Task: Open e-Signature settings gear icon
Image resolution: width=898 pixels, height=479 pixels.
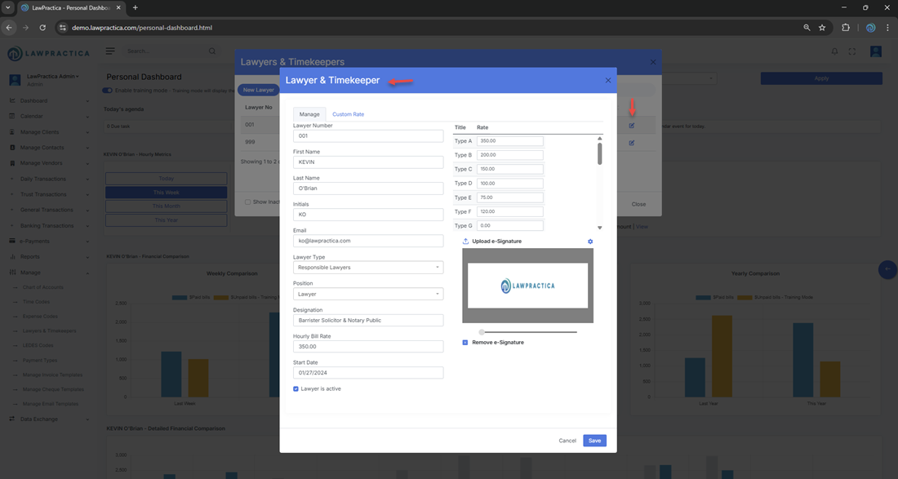Action: click(590, 242)
